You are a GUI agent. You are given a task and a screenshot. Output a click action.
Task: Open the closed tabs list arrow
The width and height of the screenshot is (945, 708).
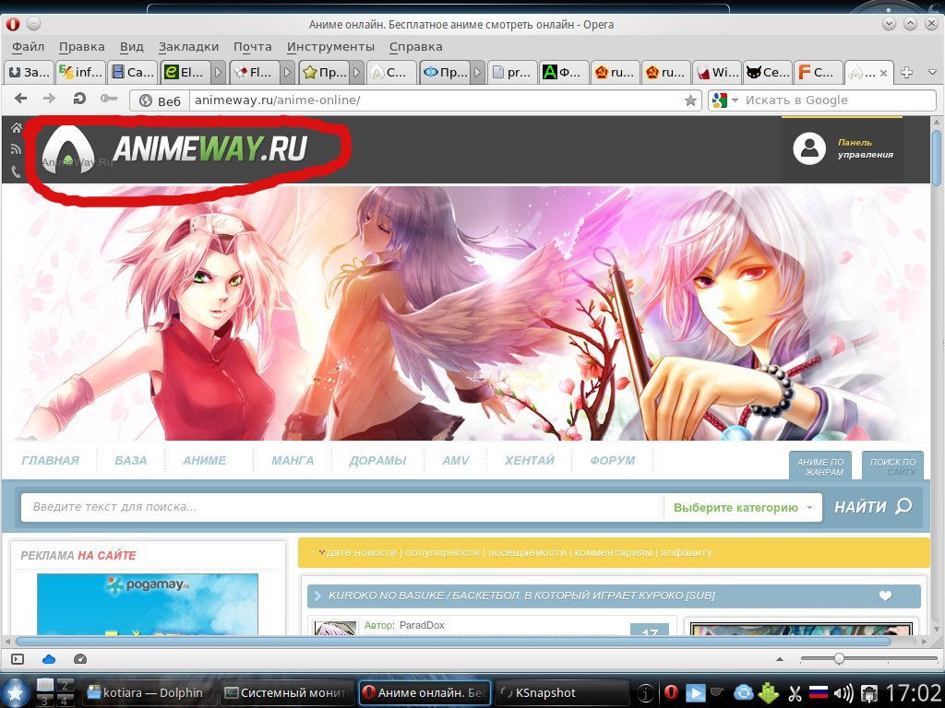pos(932,72)
